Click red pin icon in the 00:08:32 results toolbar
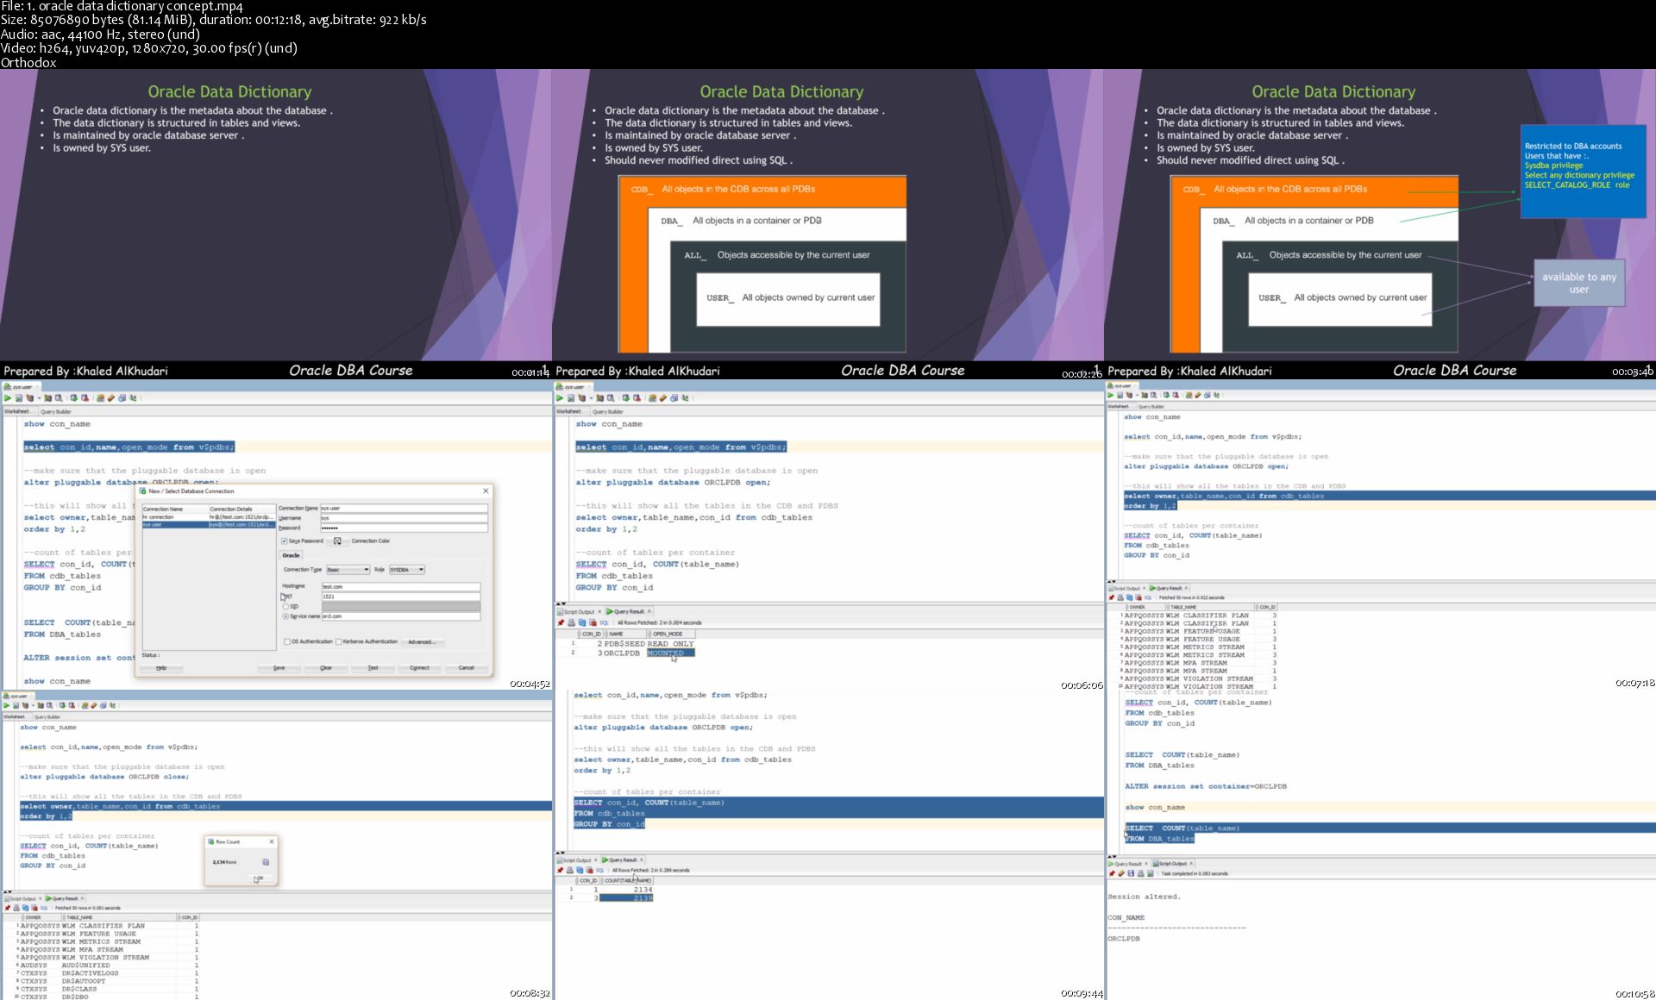The height and width of the screenshot is (1000, 1656). click(8, 908)
